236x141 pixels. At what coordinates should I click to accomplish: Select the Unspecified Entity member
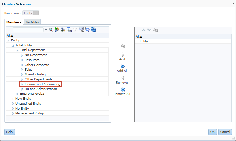tap(28, 103)
